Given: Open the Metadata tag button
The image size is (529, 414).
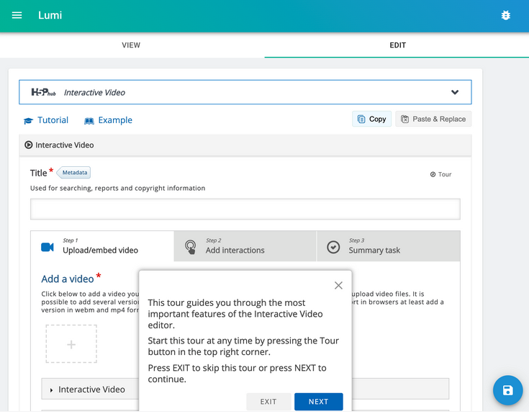Looking at the screenshot, I should [73, 172].
